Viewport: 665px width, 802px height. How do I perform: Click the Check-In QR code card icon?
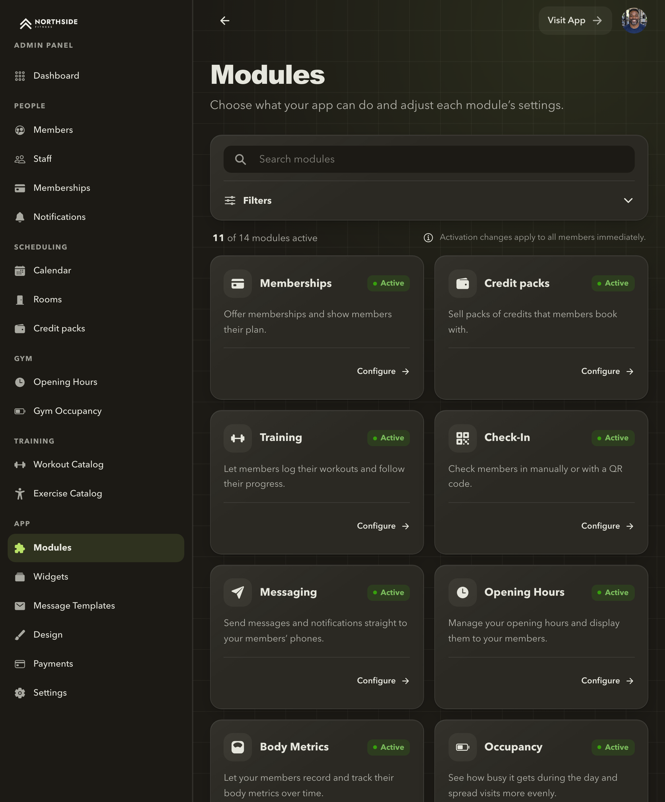pos(463,438)
